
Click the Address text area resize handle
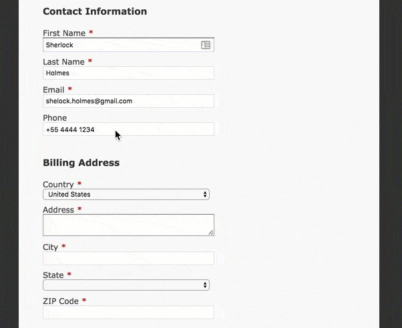point(211,233)
